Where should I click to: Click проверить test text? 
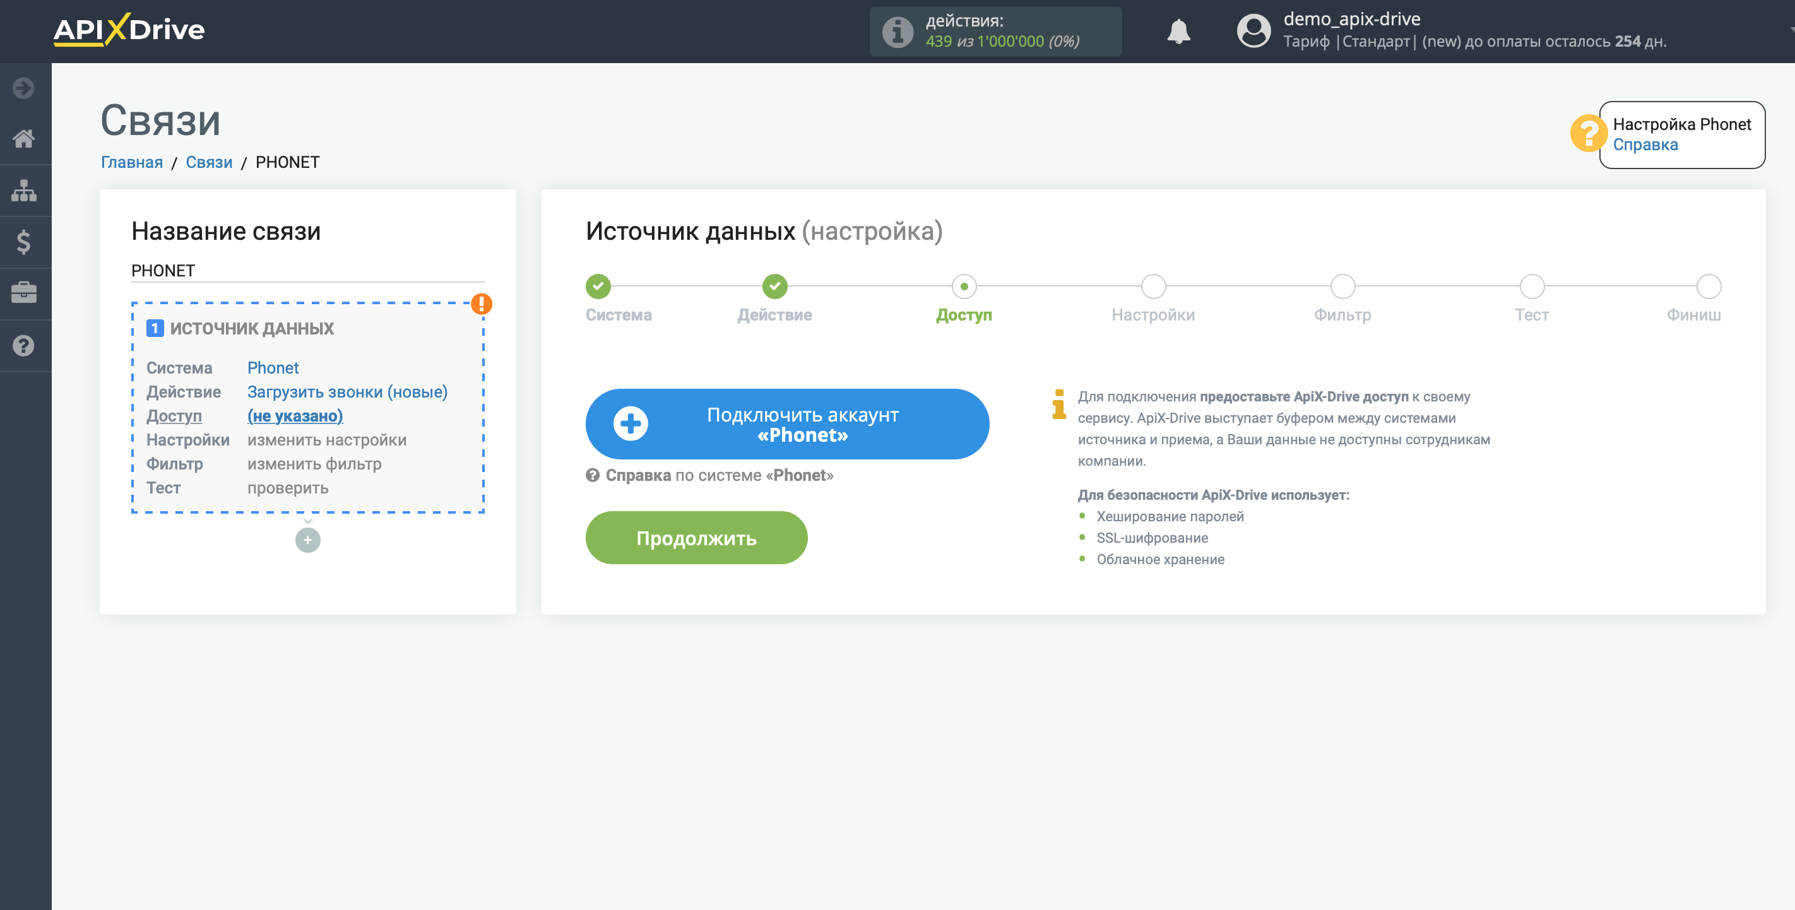(x=288, y=488)
